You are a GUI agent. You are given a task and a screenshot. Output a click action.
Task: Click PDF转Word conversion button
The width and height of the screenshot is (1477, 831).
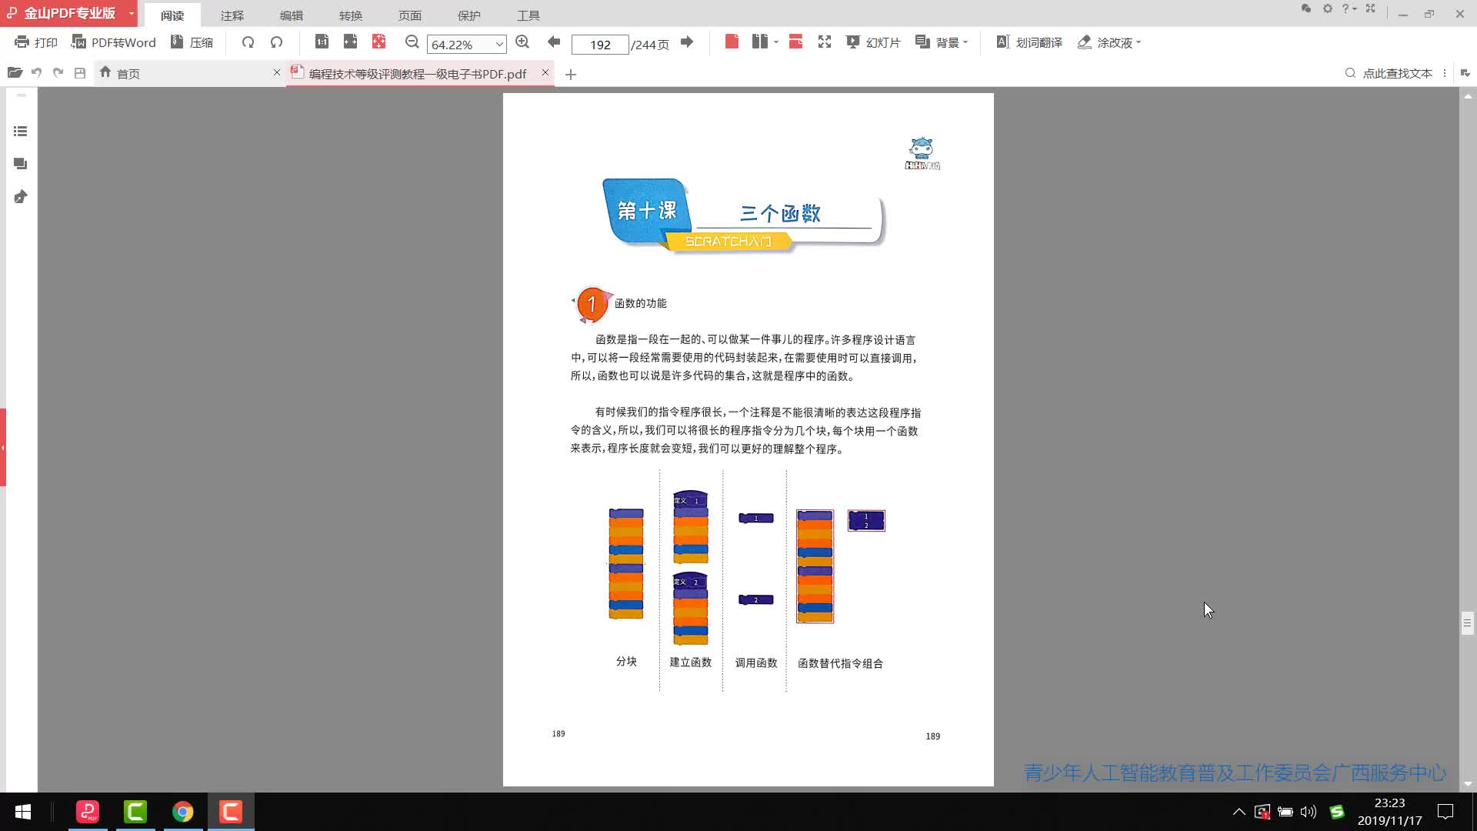point(113,42)
